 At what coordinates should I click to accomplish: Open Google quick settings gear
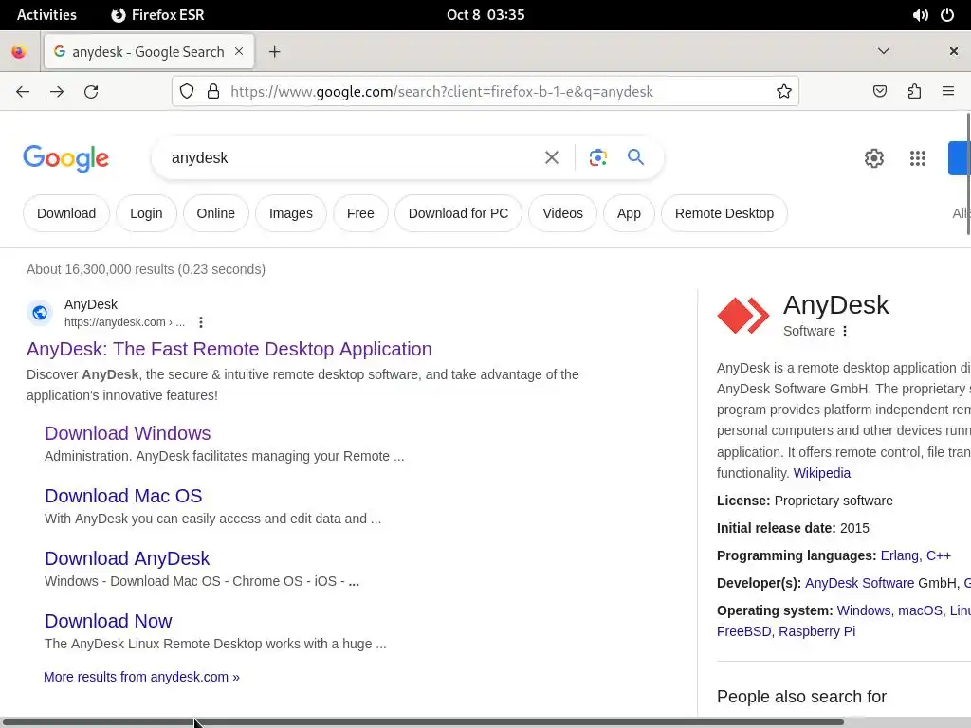click(873, 158)
